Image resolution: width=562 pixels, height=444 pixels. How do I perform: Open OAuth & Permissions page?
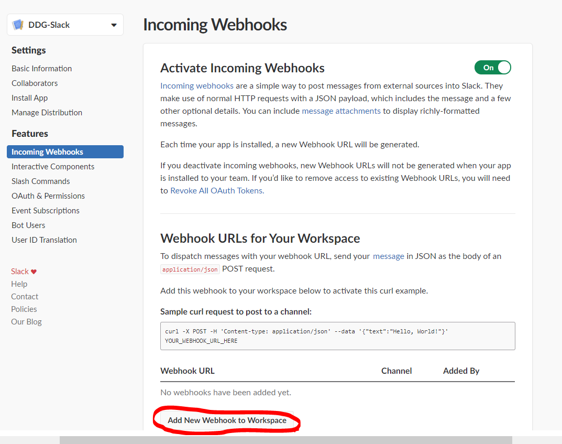point(48,196)
